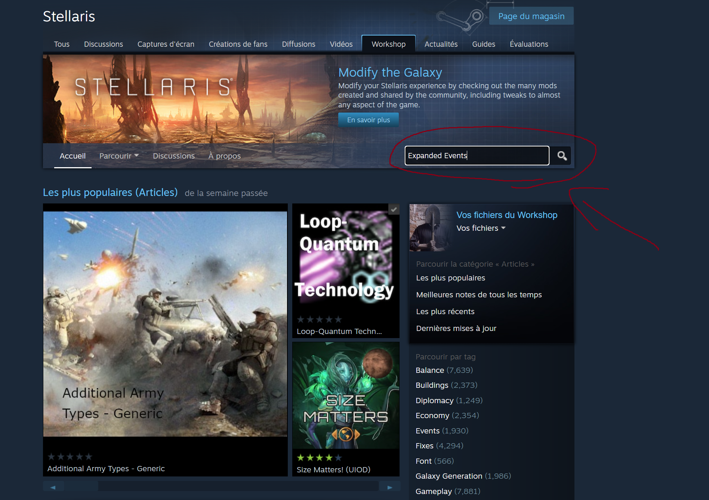Click Size Matters! (UIOD) title link

click(x=333, y=470)
